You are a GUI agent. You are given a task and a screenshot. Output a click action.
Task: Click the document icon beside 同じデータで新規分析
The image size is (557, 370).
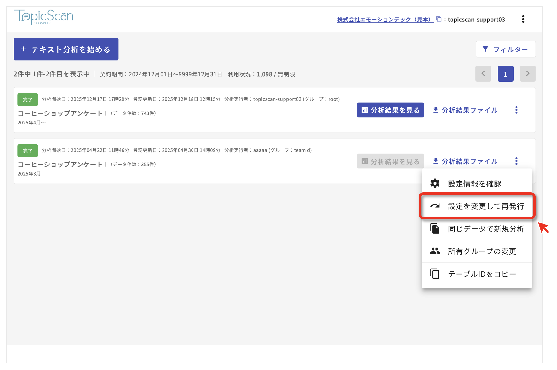point(435,228)
